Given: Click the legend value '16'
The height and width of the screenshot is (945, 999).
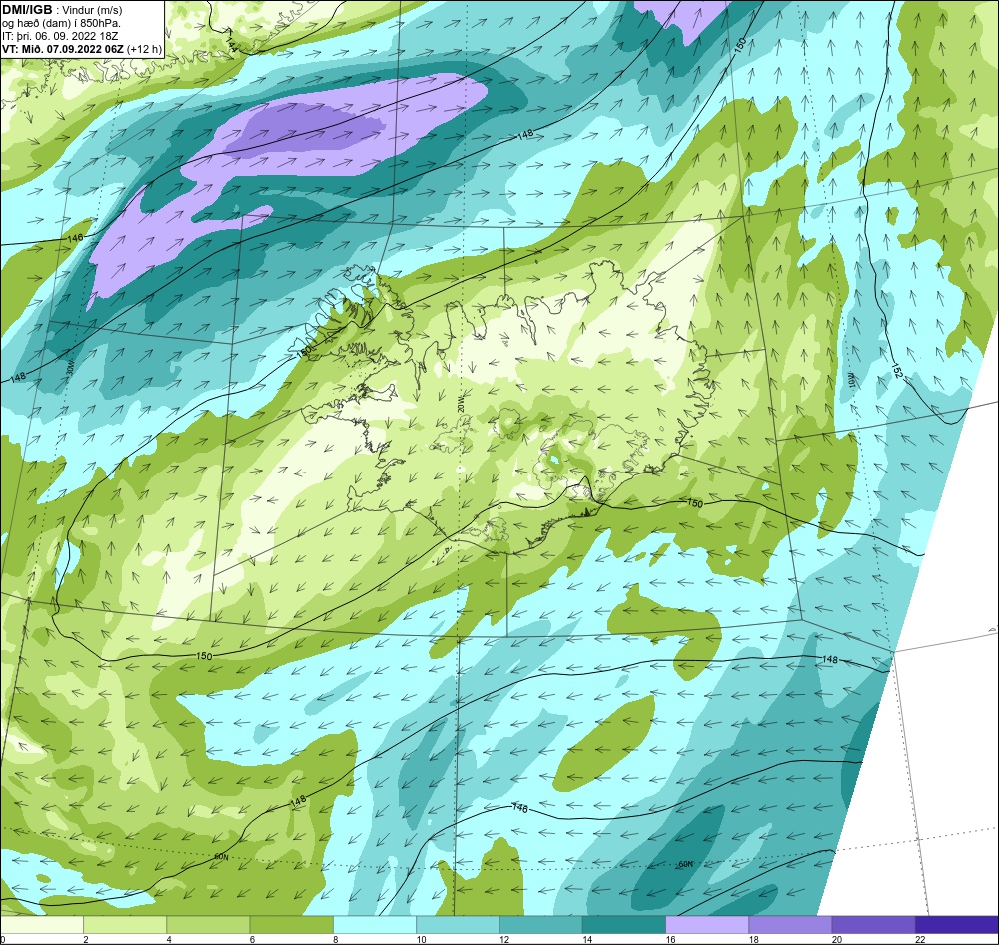Looking at the screenshot, I should click(x=670, y=939).
